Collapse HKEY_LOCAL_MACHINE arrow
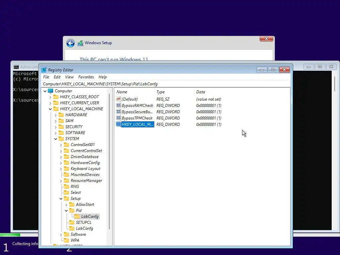Viewport: 340px width, 255px height. pyautogui.click(x=50, y=109)
